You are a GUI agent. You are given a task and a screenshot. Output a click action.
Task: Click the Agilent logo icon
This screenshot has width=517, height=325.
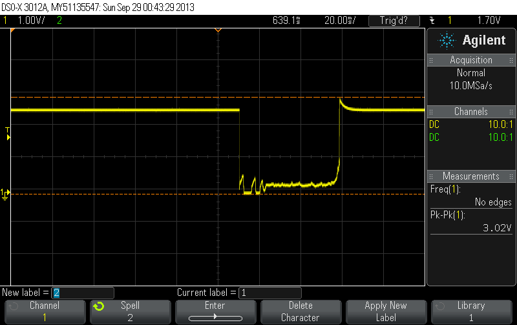[x=447, y=41]
